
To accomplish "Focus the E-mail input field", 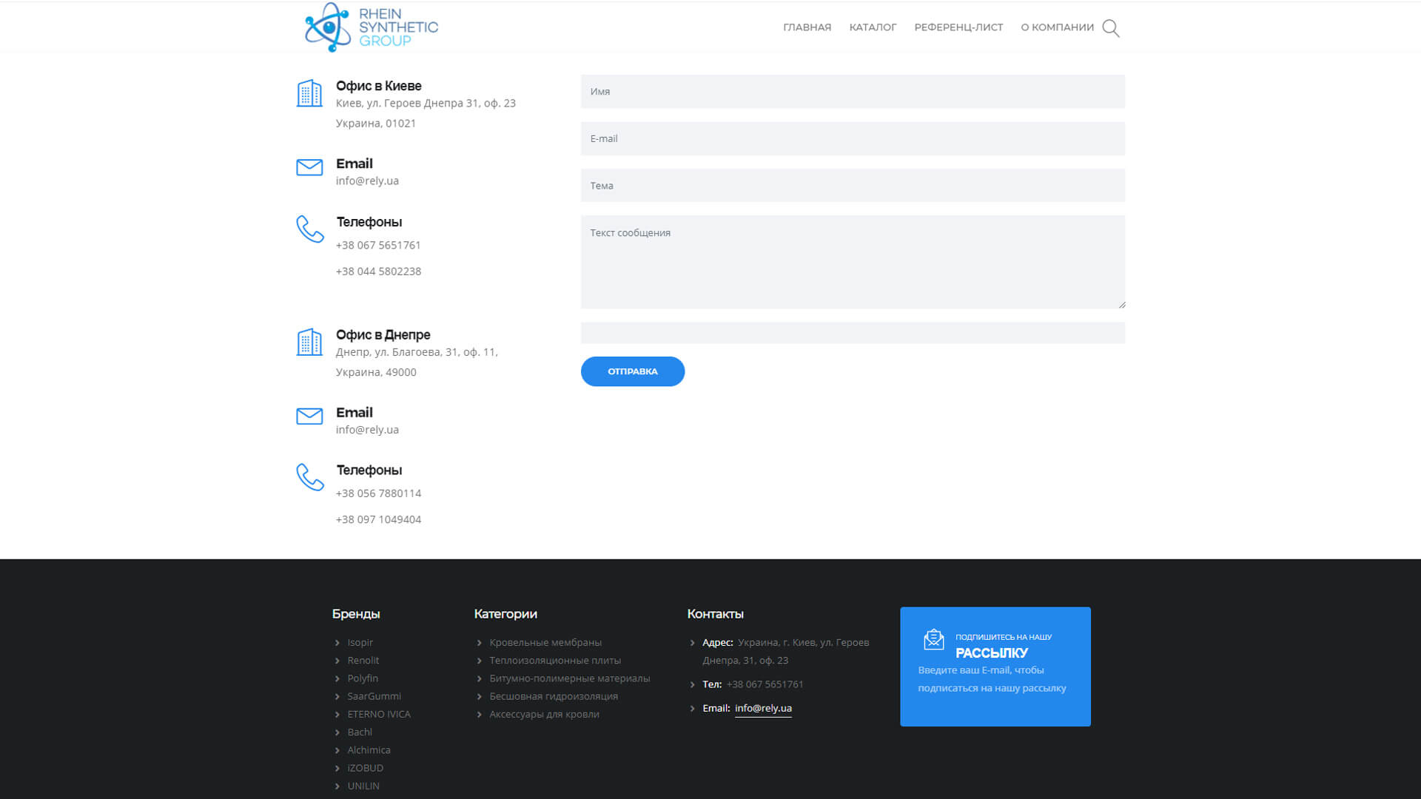I will point(853,138).
